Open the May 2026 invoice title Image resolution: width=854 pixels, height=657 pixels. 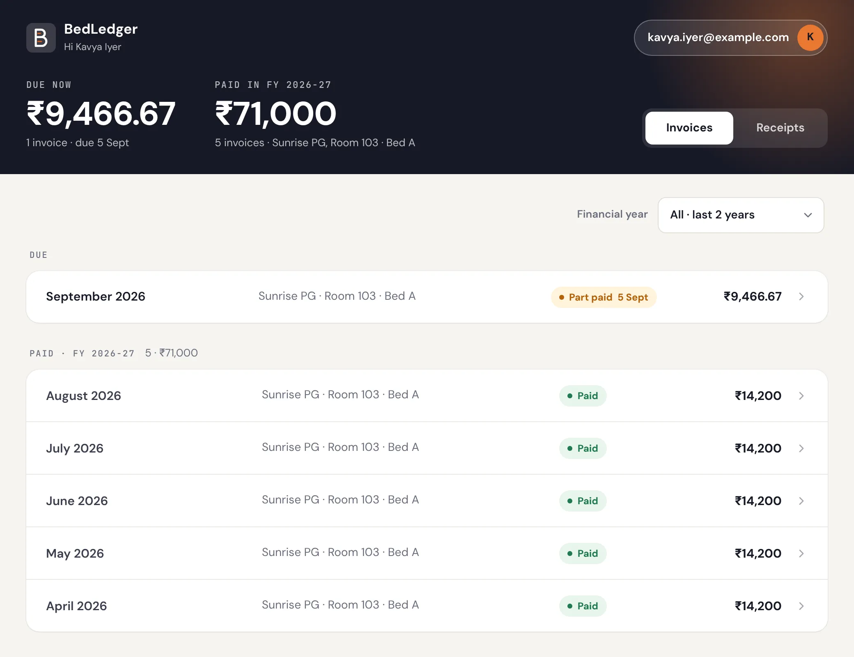(75, 554)
